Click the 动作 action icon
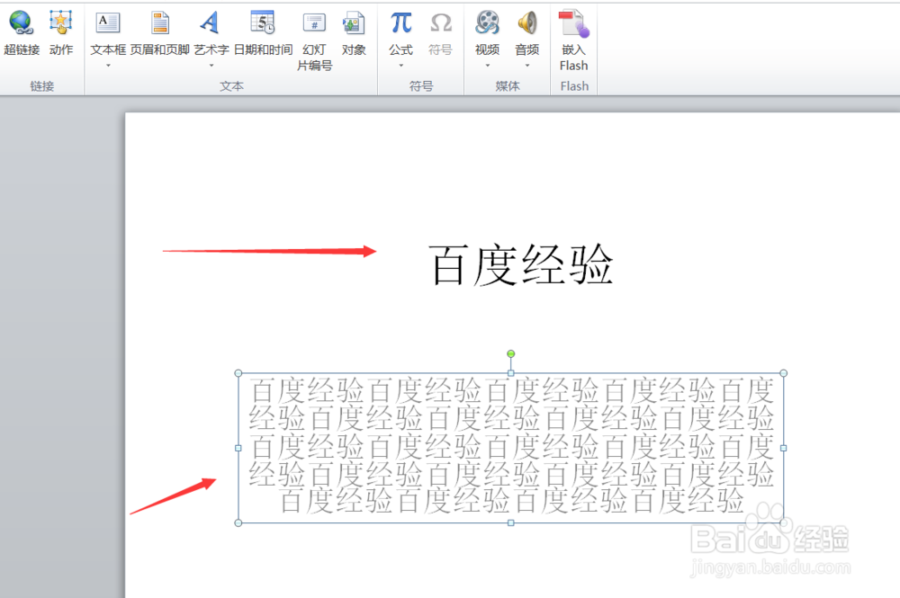This screenshot has width=900, height=598. (x=61, y=23)
